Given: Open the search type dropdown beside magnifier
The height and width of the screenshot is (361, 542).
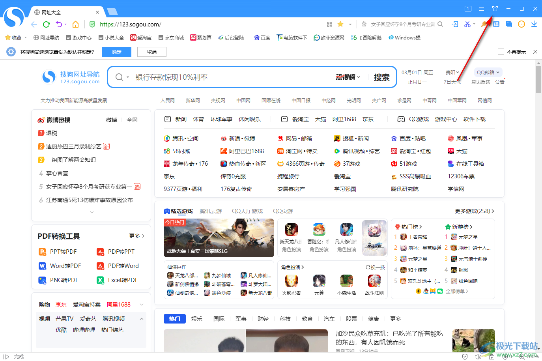Looking at the screenshot, I should point(128,77).
